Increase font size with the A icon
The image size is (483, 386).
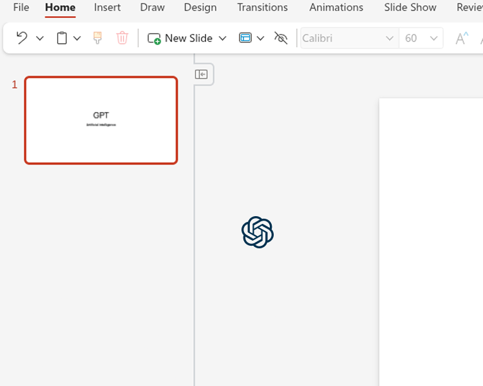pyautogui.click(x=462, y=38)
